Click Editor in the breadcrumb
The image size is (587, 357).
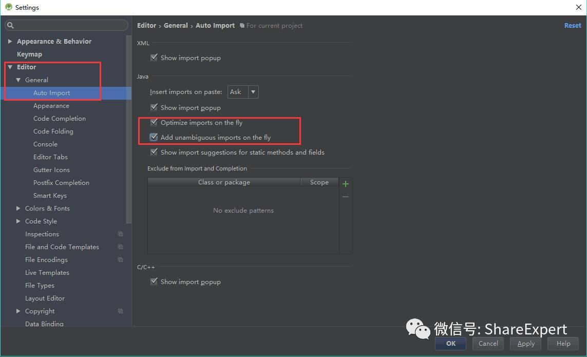pyautogui.click(x=146, y=26)
